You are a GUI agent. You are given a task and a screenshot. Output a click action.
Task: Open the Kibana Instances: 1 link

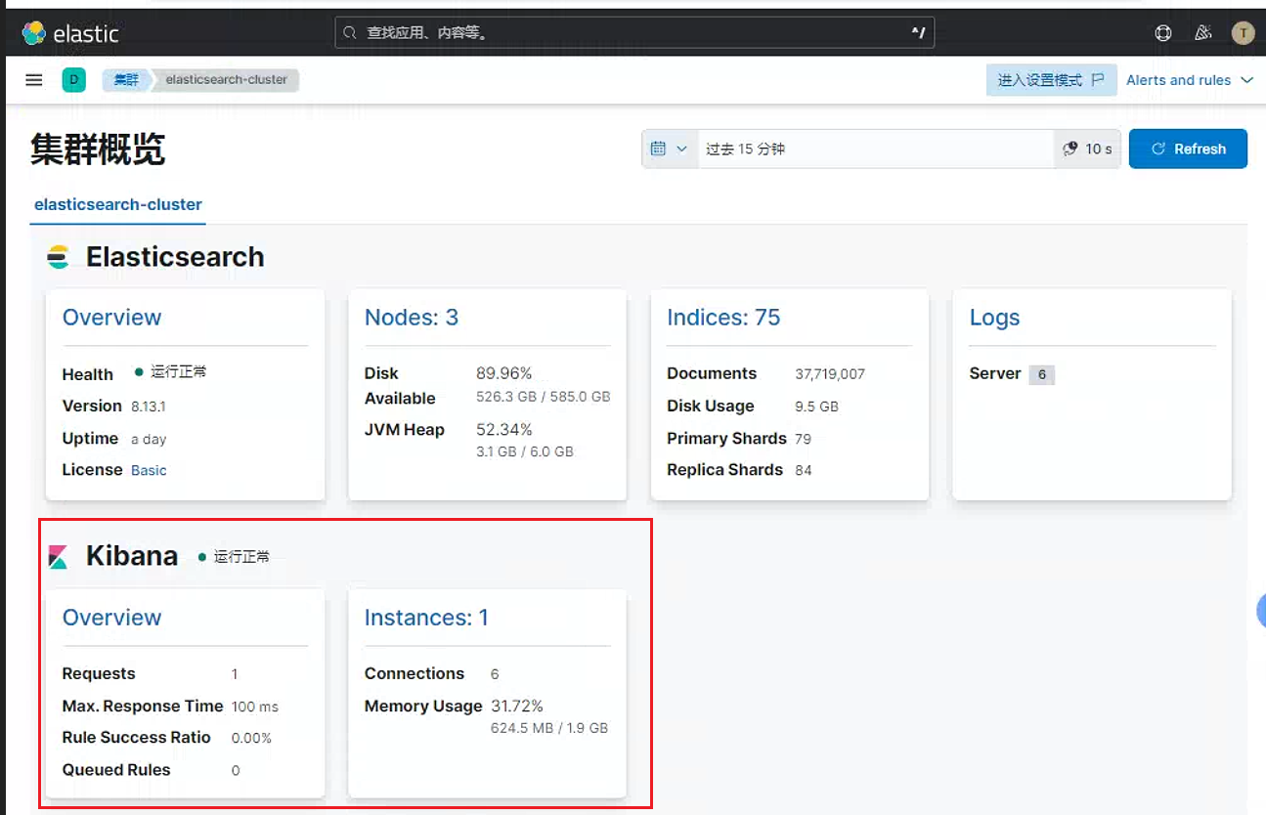tap(426, 618)
